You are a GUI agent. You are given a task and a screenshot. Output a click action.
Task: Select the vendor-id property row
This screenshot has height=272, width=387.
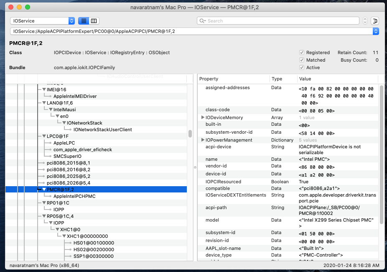[288, 166]
